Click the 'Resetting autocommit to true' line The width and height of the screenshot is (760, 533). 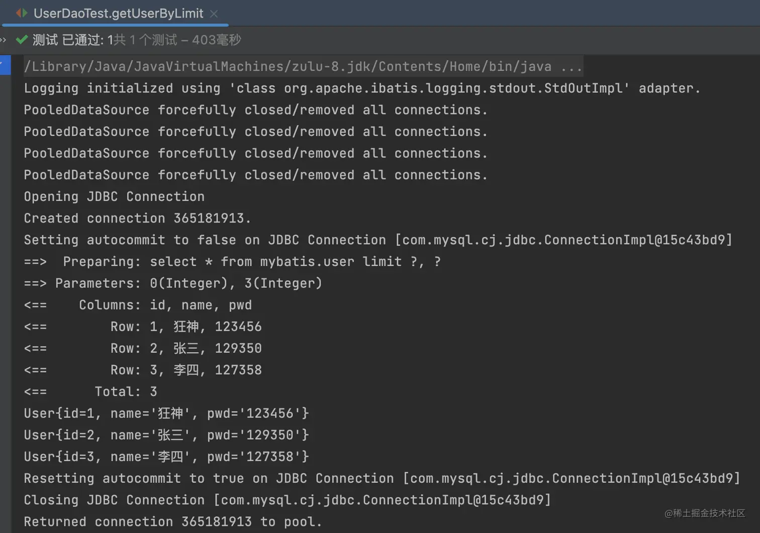(382, 478)
